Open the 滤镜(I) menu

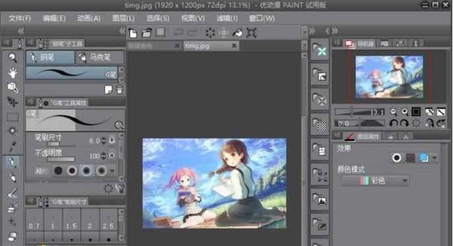coord(227,18)
